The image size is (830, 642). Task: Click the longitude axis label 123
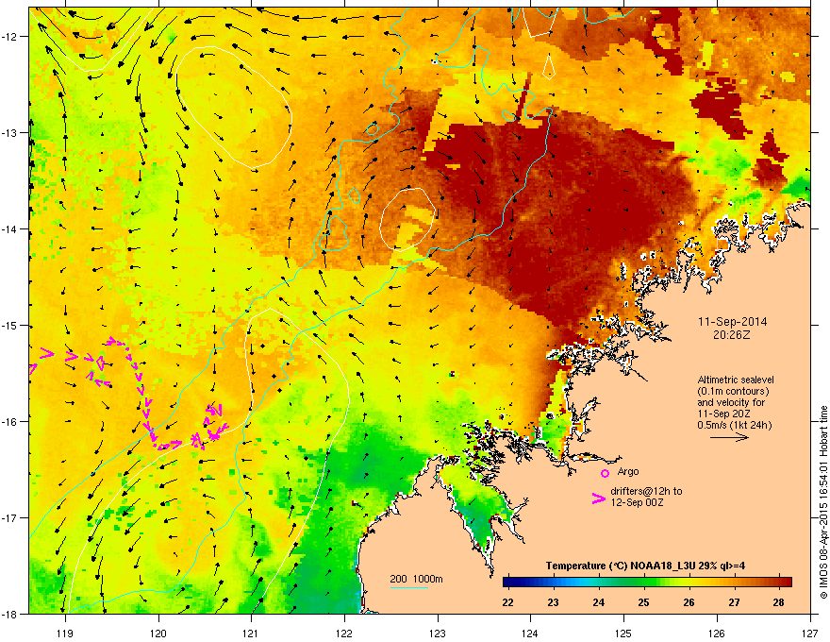[438, 633]
